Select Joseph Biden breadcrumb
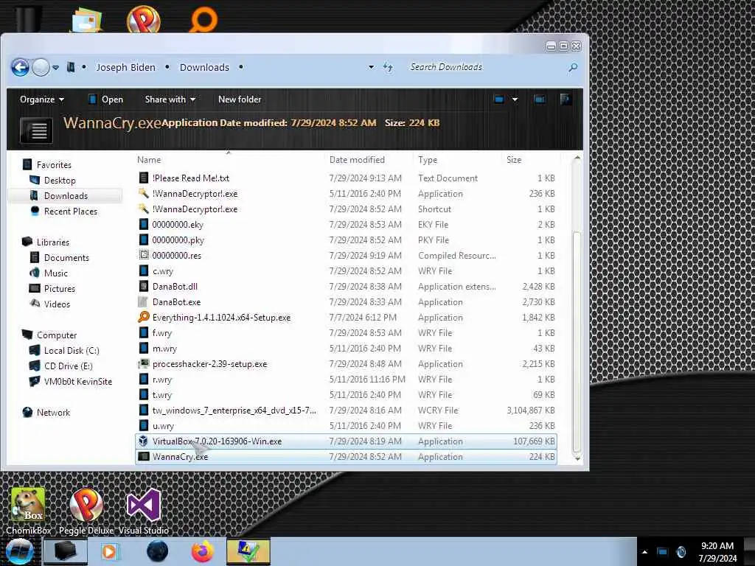This screenshot has height=566, width=755. click(x=125, y=67)
